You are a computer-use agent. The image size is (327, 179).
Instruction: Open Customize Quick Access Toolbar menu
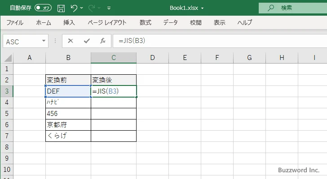click(x=109, y=8)
